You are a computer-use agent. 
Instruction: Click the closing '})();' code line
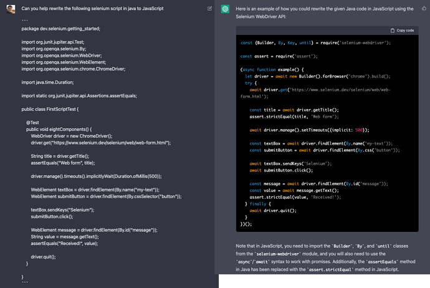coord(246,224)
